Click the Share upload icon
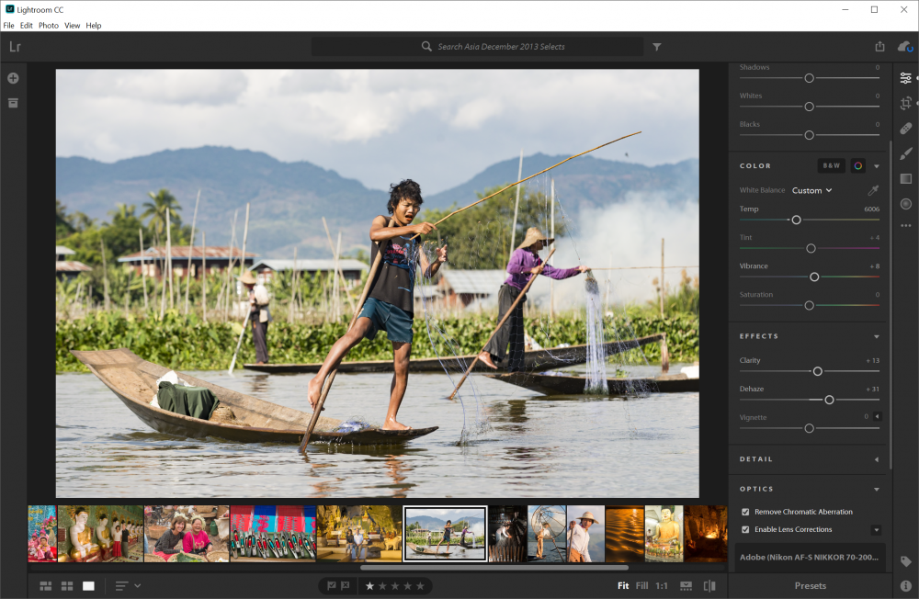 click(879, 46)
